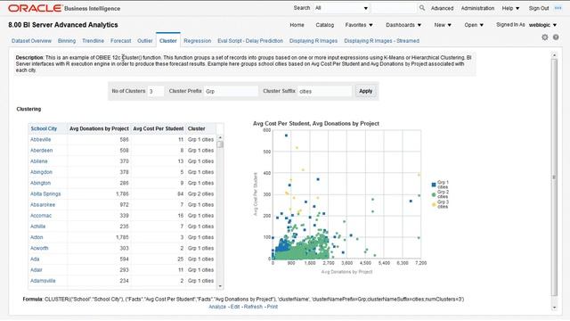Expand the New menu
The width and height of the screenshot is (570, 321).
(443, 25)
